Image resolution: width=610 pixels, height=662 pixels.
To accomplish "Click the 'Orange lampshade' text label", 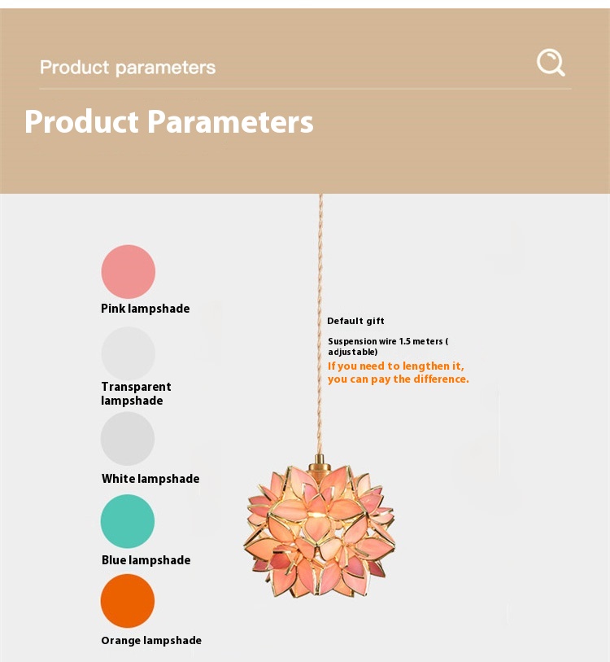I will [x=151, y=641].
